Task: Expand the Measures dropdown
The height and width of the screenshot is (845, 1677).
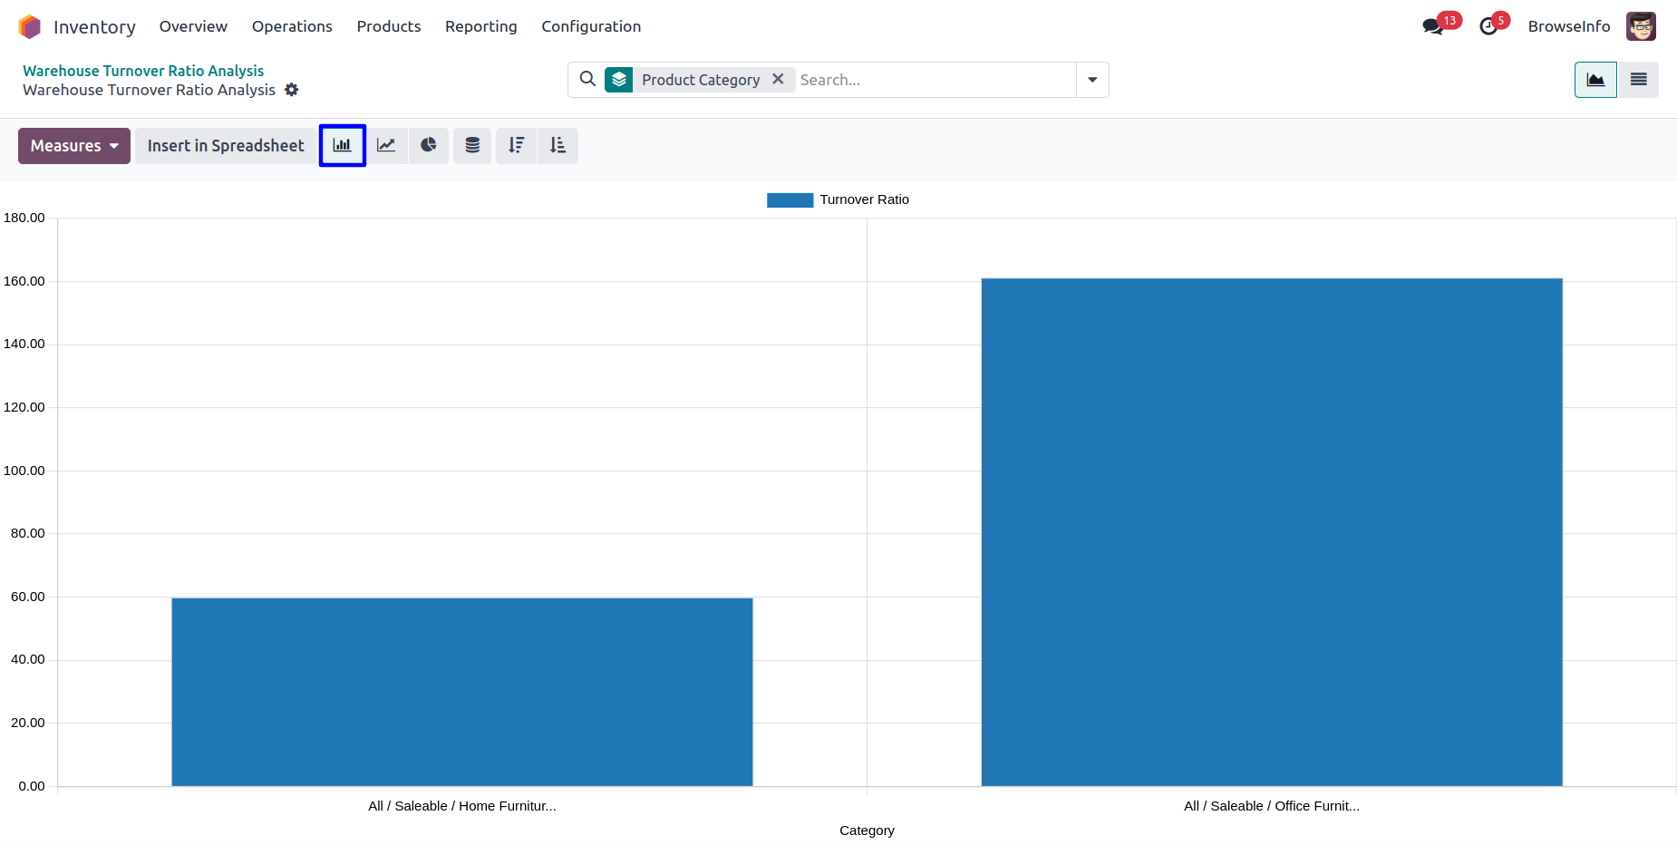Action: tap(74, 145)
